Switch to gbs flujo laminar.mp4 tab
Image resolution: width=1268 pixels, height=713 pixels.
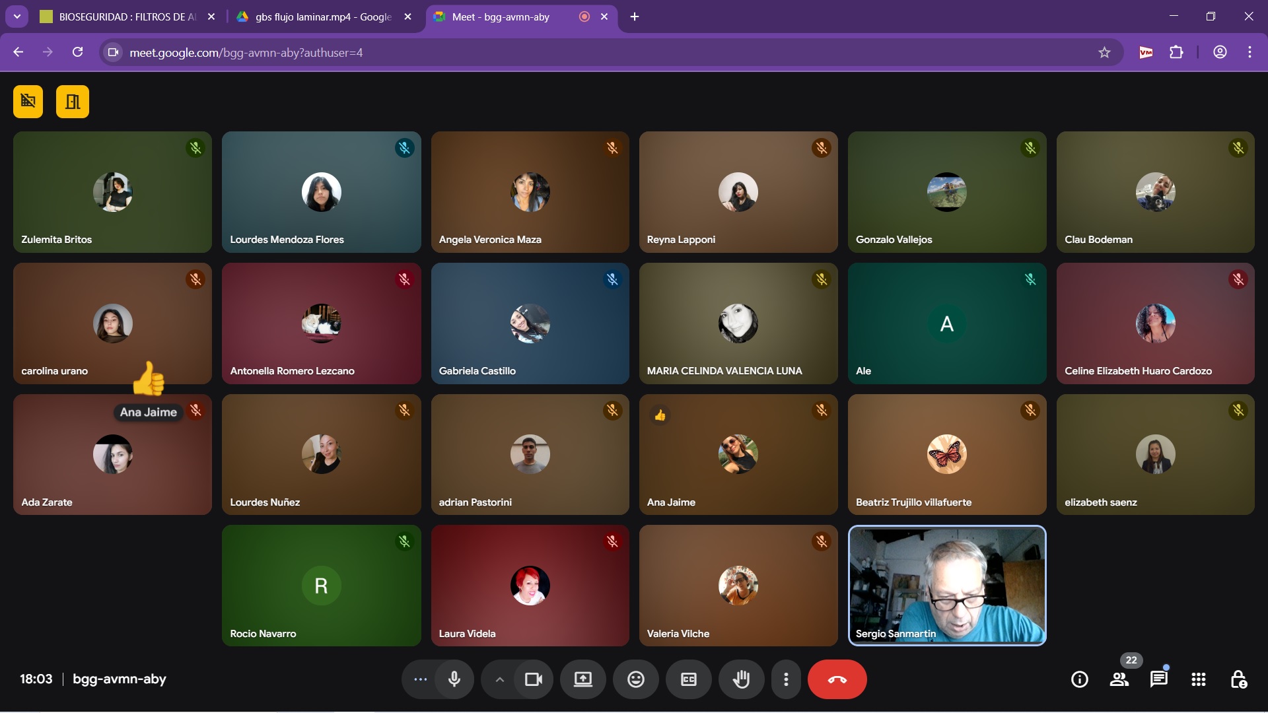(322, 17)
